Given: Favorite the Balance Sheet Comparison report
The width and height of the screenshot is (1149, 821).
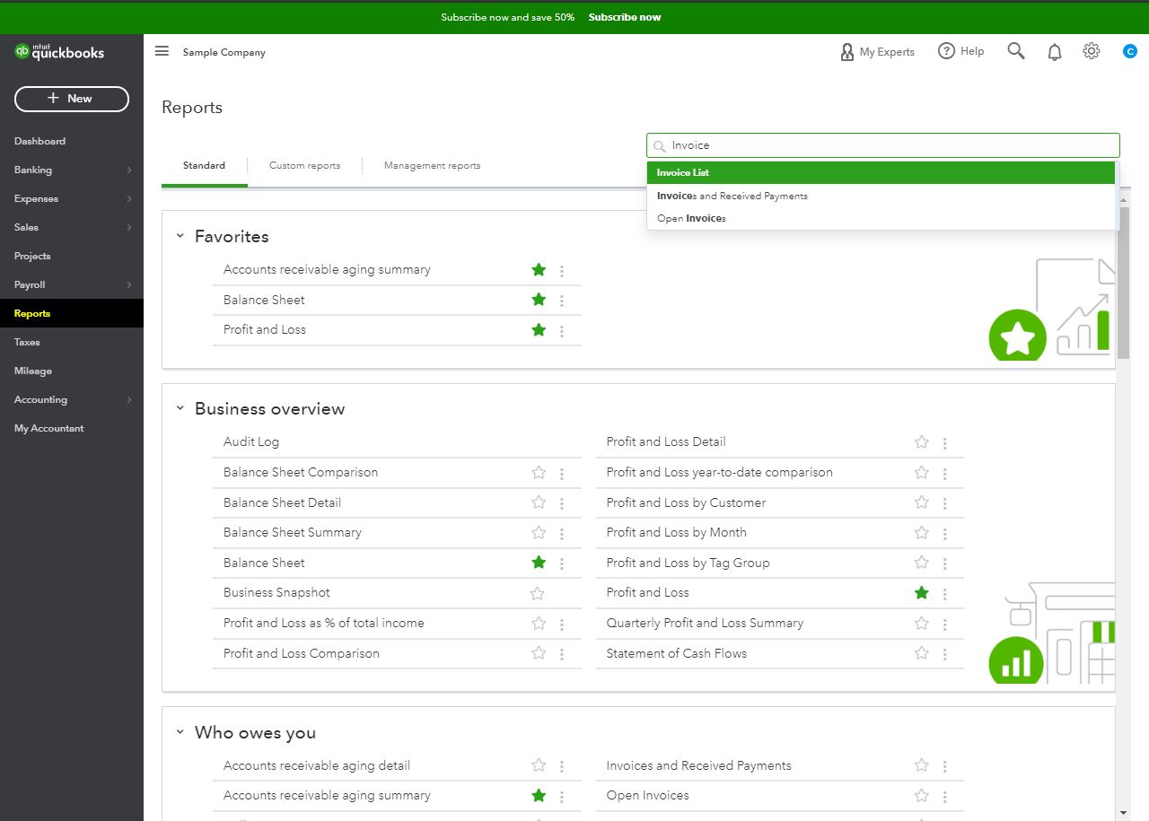Looking at the screenshot, I should click(539, 472).
